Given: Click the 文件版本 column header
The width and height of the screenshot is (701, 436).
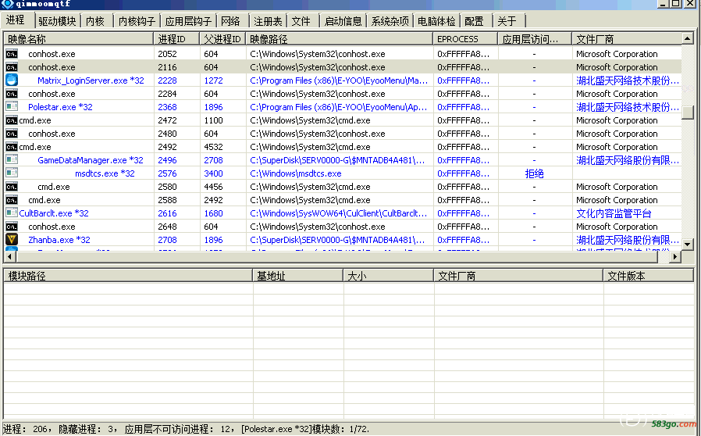Looking at the screenshot, I should 648,276.
